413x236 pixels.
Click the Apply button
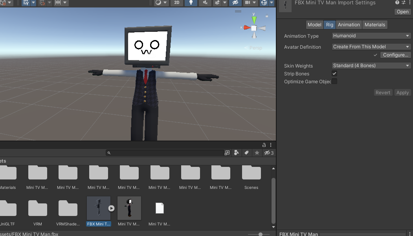pyautogui.click(x=402, y=93)
